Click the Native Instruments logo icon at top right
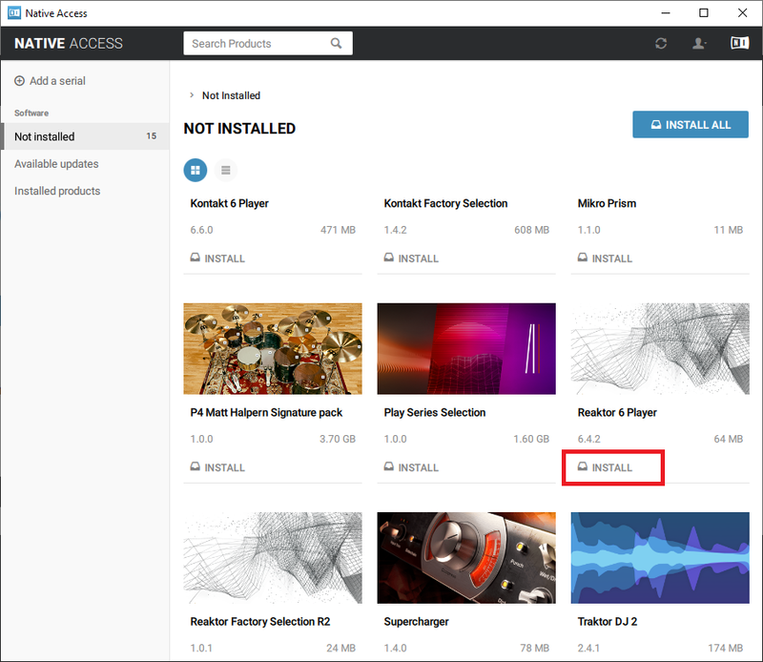 click(739, 44)
